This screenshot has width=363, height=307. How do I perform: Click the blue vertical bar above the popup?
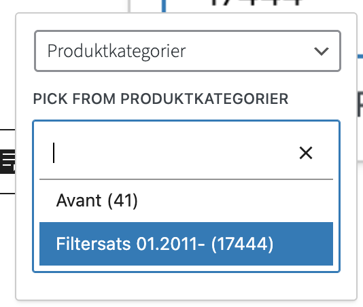pos(164,6)
